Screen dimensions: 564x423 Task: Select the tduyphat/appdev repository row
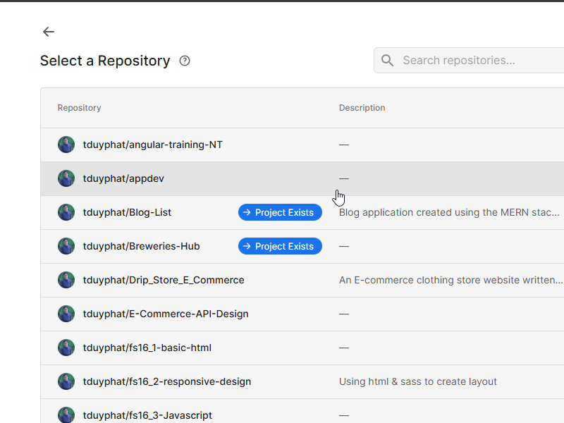click(123, 178)
